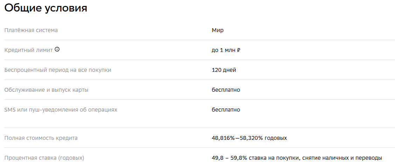Image resolution: width=395 pixels, height=166 pixels.
Task: Click the ruble sign in credit limit
Action: point(238,50)
